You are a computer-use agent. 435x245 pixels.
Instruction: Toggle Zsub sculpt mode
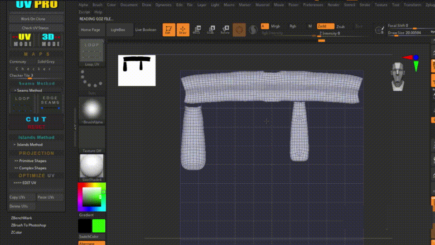click(x=340, y=27)
